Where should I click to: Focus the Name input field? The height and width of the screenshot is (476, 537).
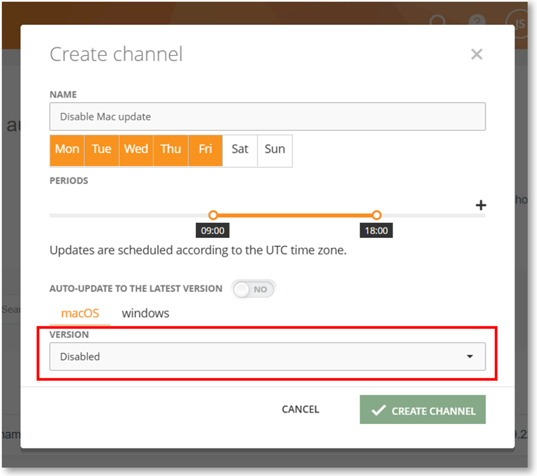coord(268,116)
